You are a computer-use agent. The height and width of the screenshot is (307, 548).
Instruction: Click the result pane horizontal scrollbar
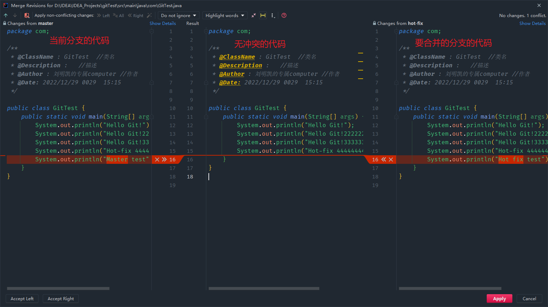264,288
